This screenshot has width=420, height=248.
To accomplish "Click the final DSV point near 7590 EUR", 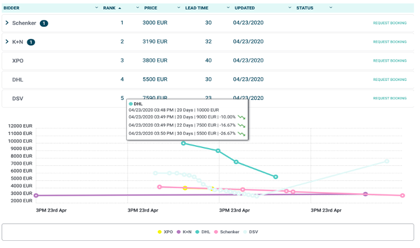I will click(387, 161).
